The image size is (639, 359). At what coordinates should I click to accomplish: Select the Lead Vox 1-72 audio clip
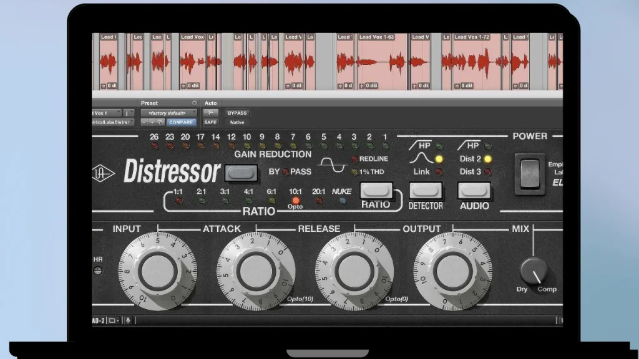[477, 62]
